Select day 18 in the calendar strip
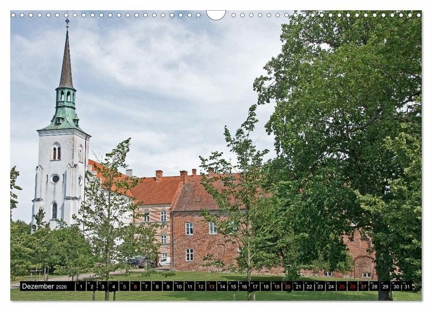 point(266,286)
